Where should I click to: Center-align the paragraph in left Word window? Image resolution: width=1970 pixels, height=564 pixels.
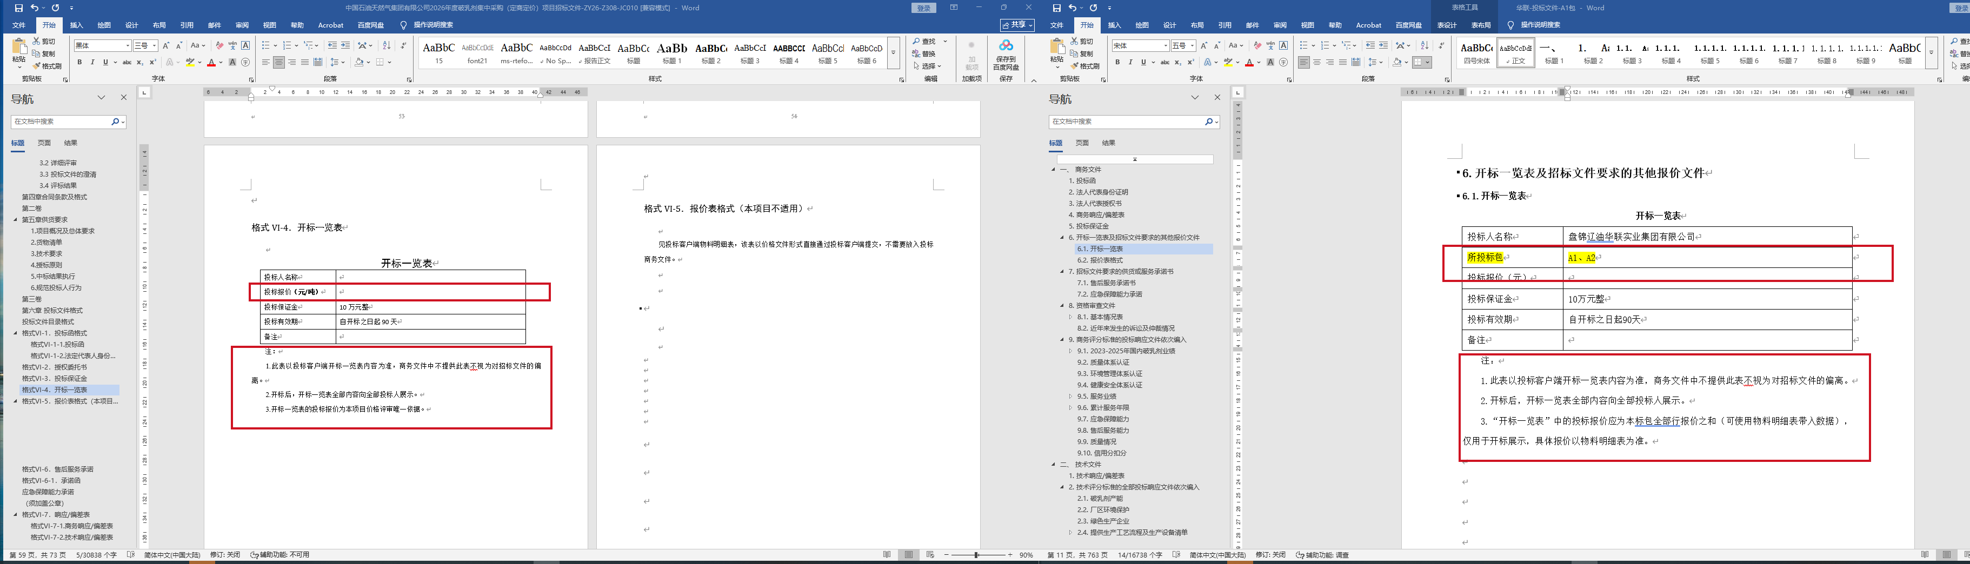pos(279,62)
